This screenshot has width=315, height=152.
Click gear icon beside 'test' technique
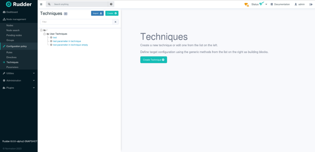(x=51, y=38)
